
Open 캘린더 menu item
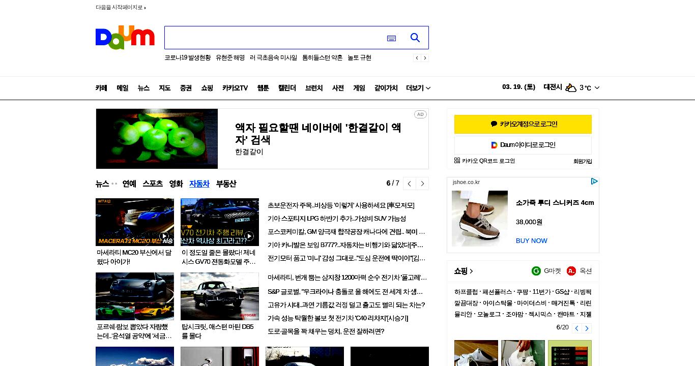click(287, 88)
